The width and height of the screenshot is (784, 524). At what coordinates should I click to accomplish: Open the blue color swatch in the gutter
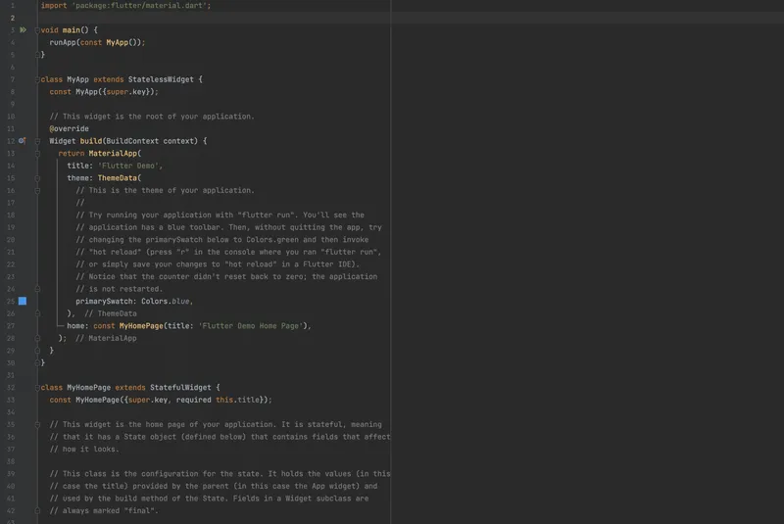[22, 302]
